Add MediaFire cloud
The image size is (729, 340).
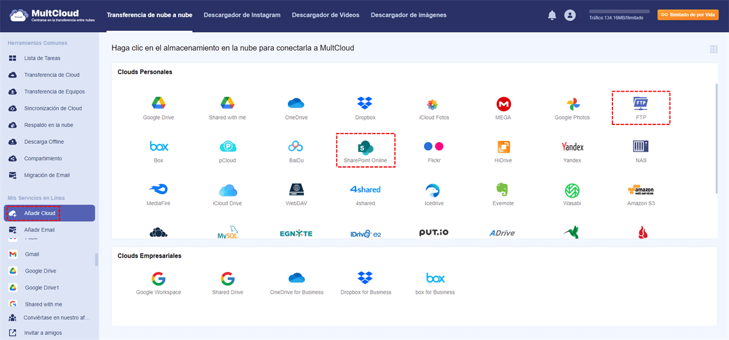(x=159, y=194)
